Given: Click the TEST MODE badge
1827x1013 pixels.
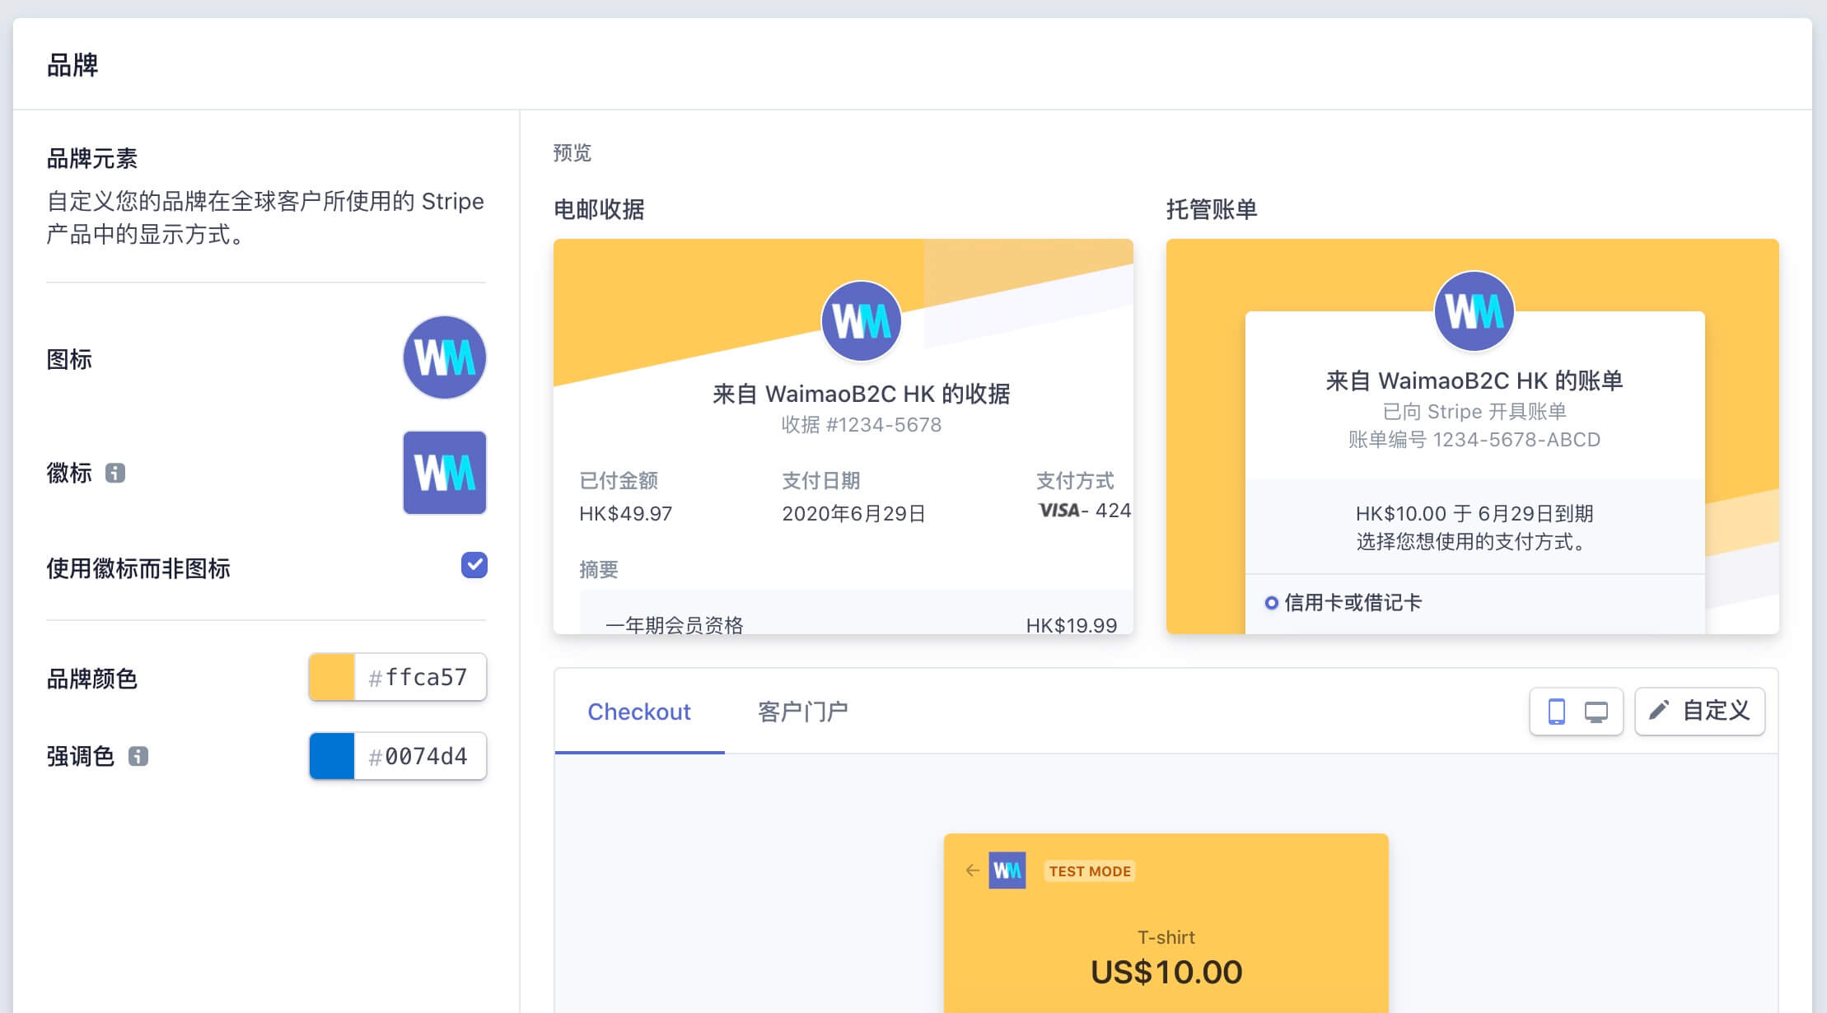Looking at the screenshot, I should tap(1090, 871).
